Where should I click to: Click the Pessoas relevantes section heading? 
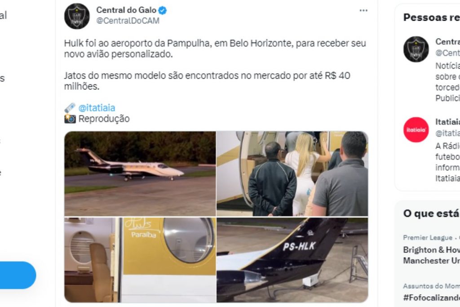tap(432, 18)
